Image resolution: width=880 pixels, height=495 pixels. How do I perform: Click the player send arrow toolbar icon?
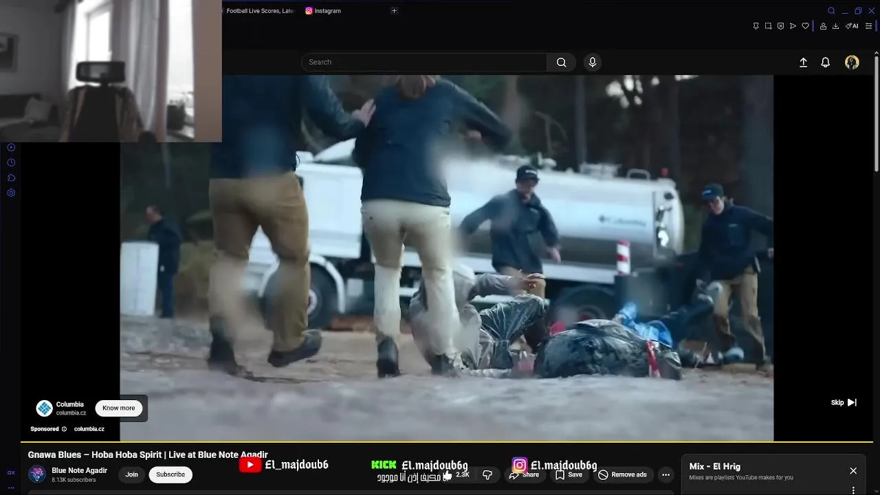[x=793, y=26]
